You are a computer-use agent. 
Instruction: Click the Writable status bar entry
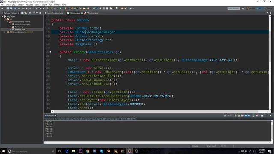pyautogui.click(x=195, y=146)
